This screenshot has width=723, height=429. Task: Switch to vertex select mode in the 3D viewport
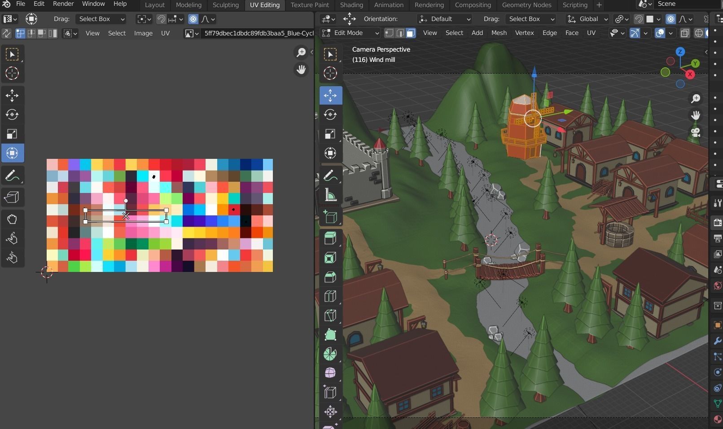(x=389, y=33)
